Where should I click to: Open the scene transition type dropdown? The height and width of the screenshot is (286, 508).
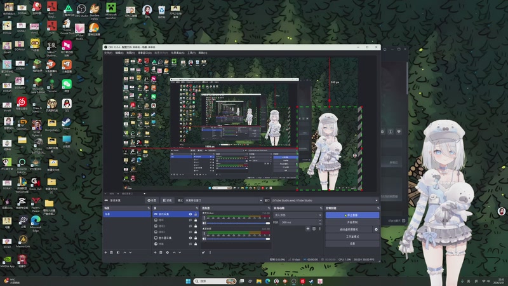click(298, 215)
